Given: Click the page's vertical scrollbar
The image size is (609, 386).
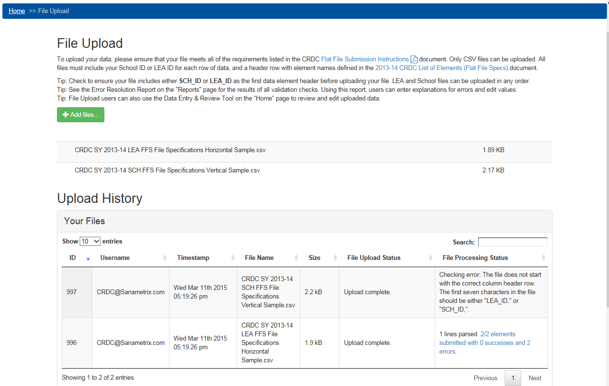Looking at the screenshot, I should (606, 193).
